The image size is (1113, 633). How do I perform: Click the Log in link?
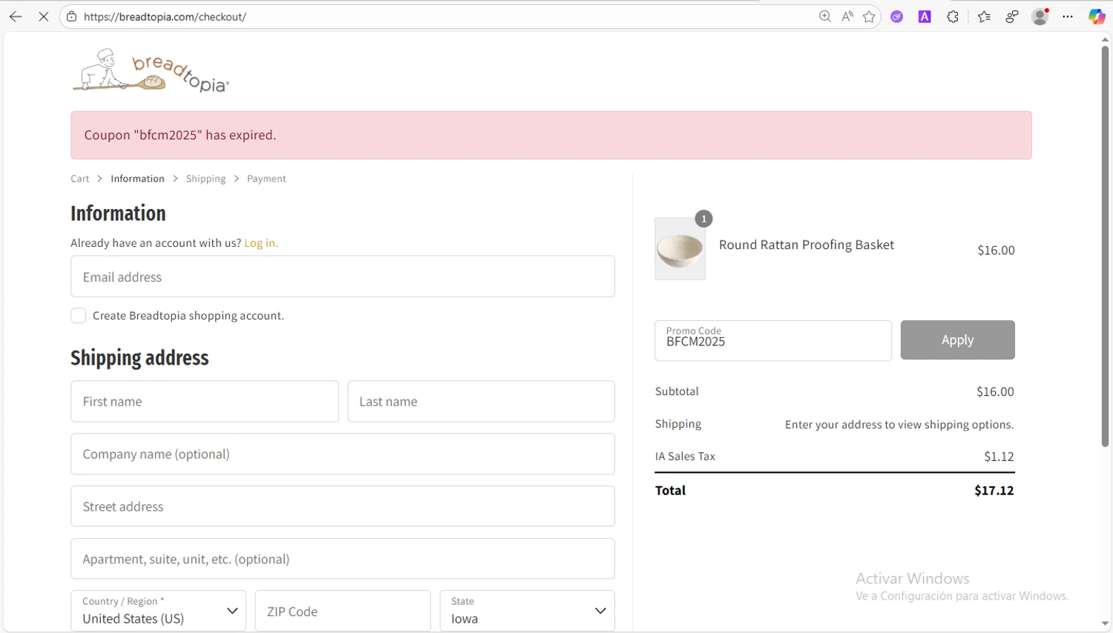click(261, 243)
